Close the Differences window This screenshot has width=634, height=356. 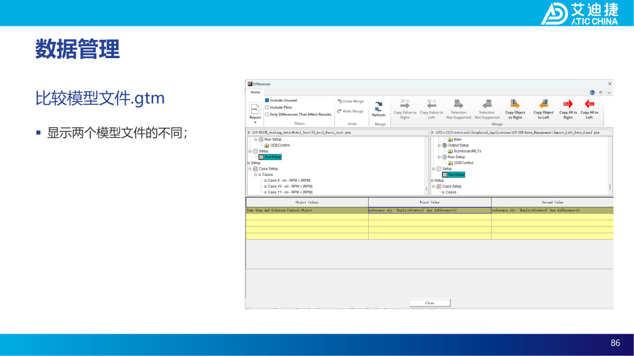[610, 84]
